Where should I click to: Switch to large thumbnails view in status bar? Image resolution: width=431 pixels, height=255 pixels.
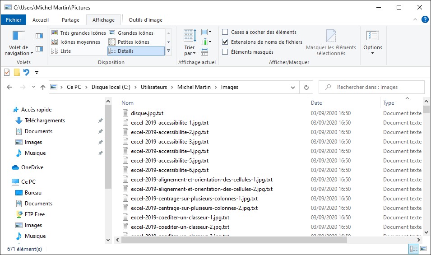click(423, 249)
